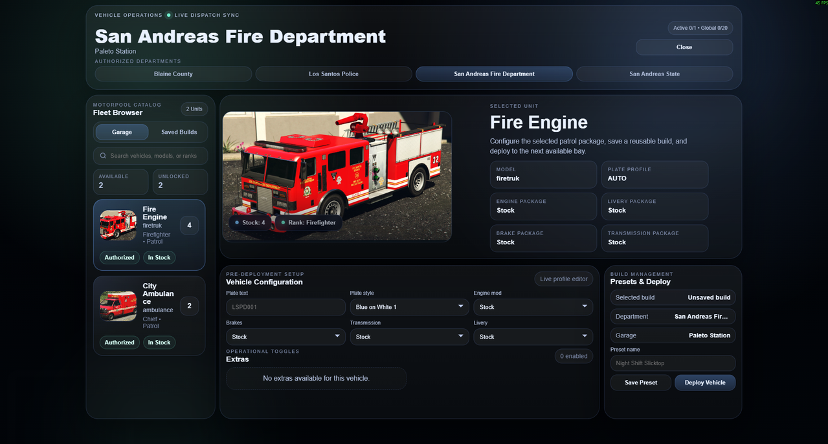Image resolution: width=828 pixels, height=444 pixels.
Task: Open the Livery dropdown
Action: click(x=533, y=337)
